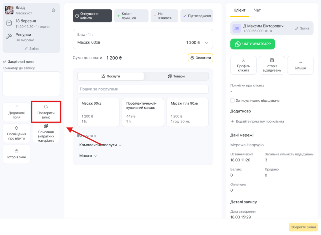Expand Комплексні послуги category

pos(100,145)
